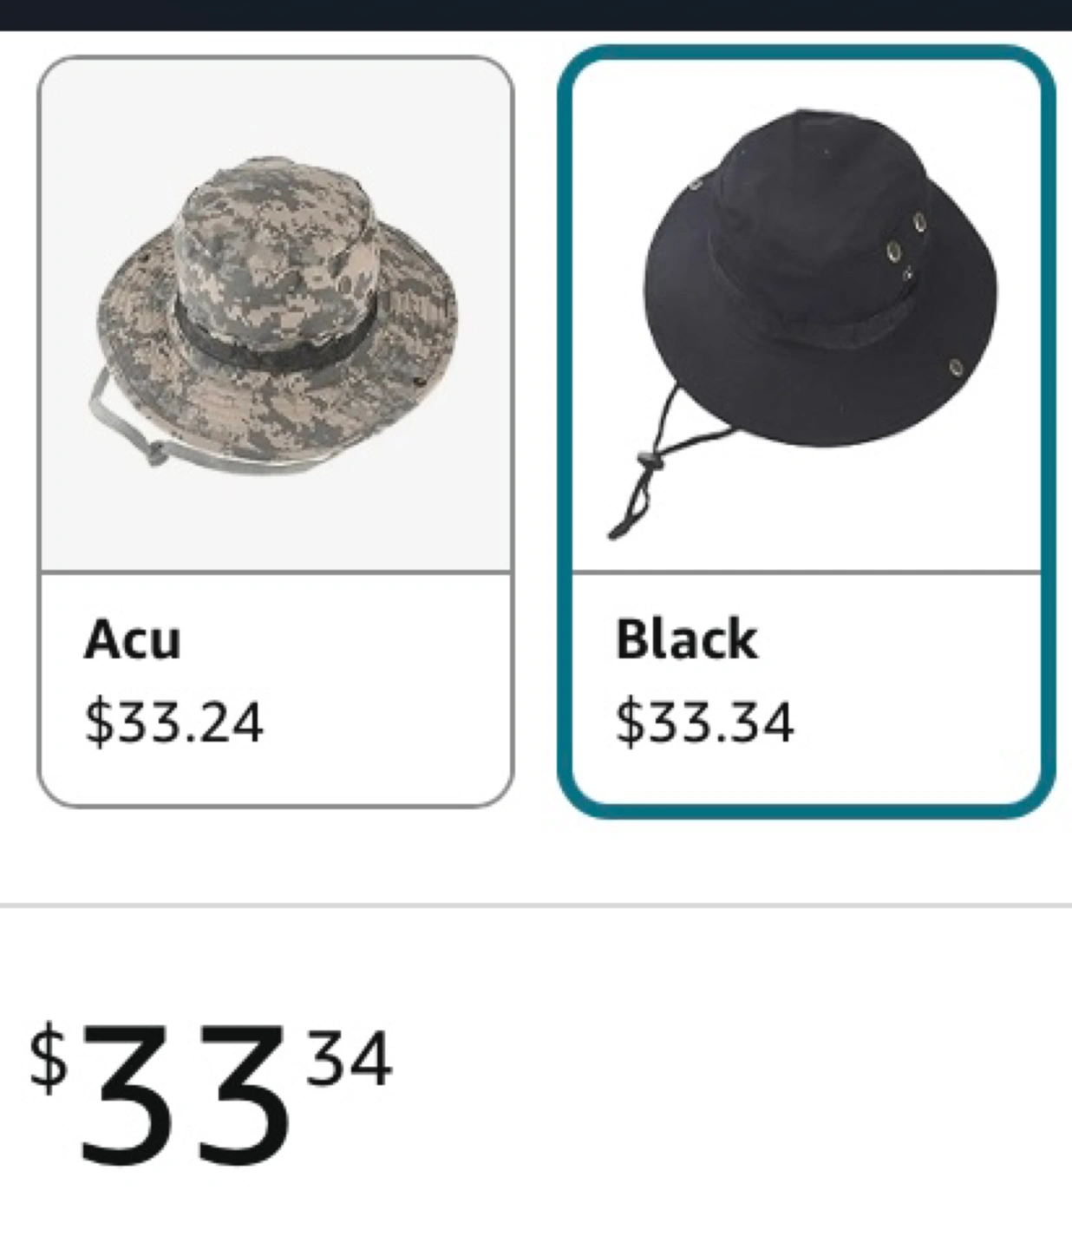Click the wide brim of black hat

point(820,364)
